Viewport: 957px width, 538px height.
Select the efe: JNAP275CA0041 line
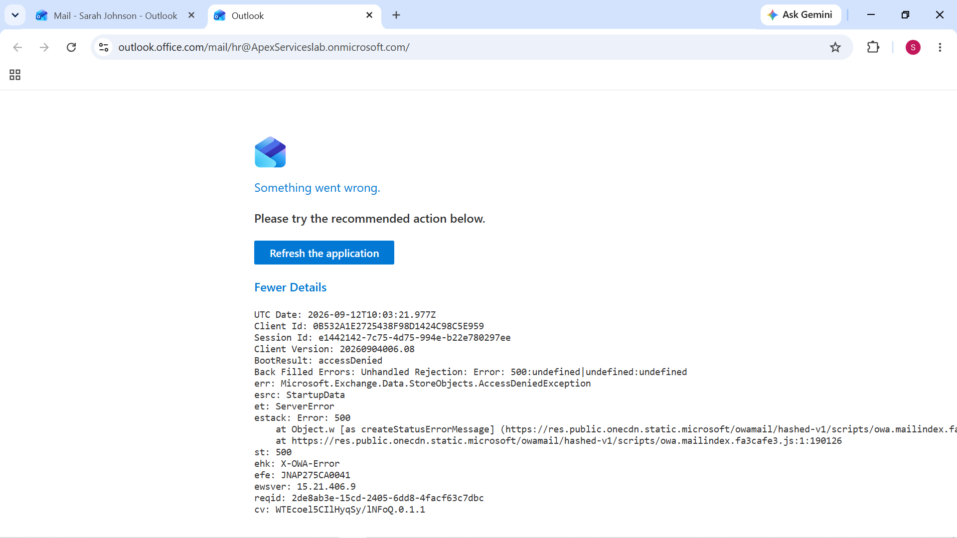tap(302, 475)
